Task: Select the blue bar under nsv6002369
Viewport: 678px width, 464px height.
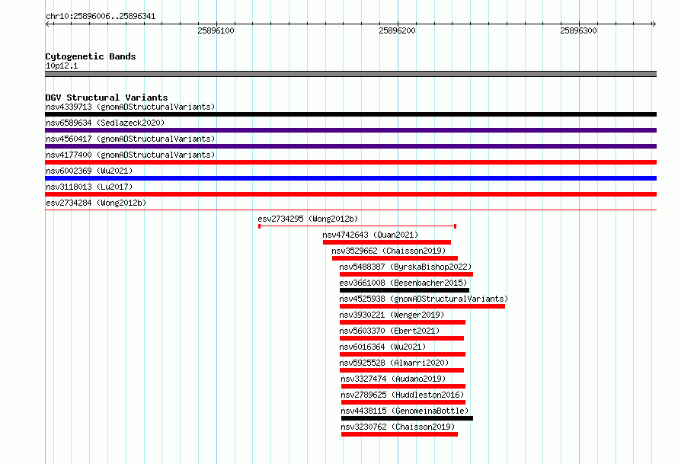Action: (350, 178)
